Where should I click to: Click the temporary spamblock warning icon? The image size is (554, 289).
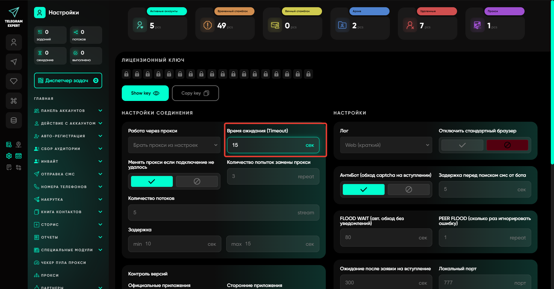click(207, 25)
